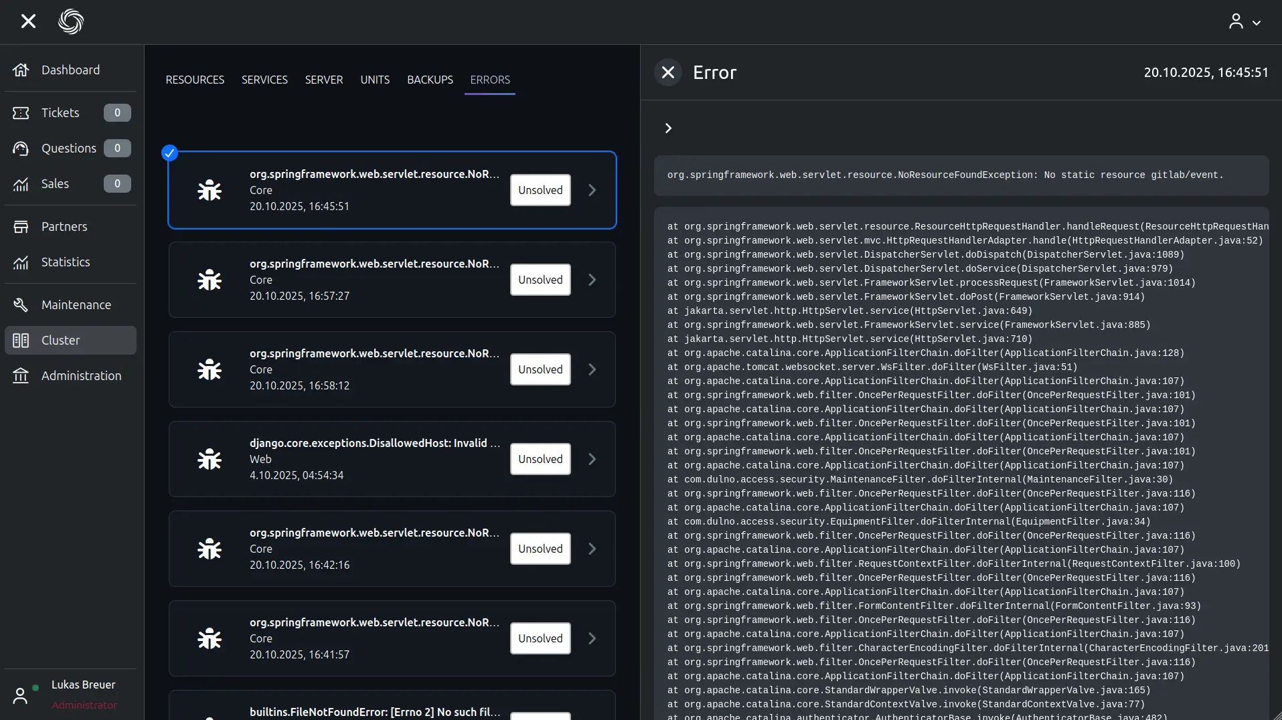Viewport: 1282px width, 720px height.
Task: Open Tickets via its ticket icon
Action: pos(21,113)
